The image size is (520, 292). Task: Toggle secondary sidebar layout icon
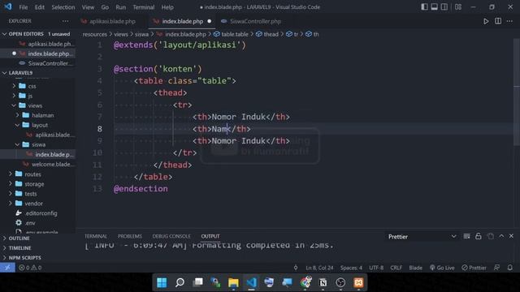(444, 7)
